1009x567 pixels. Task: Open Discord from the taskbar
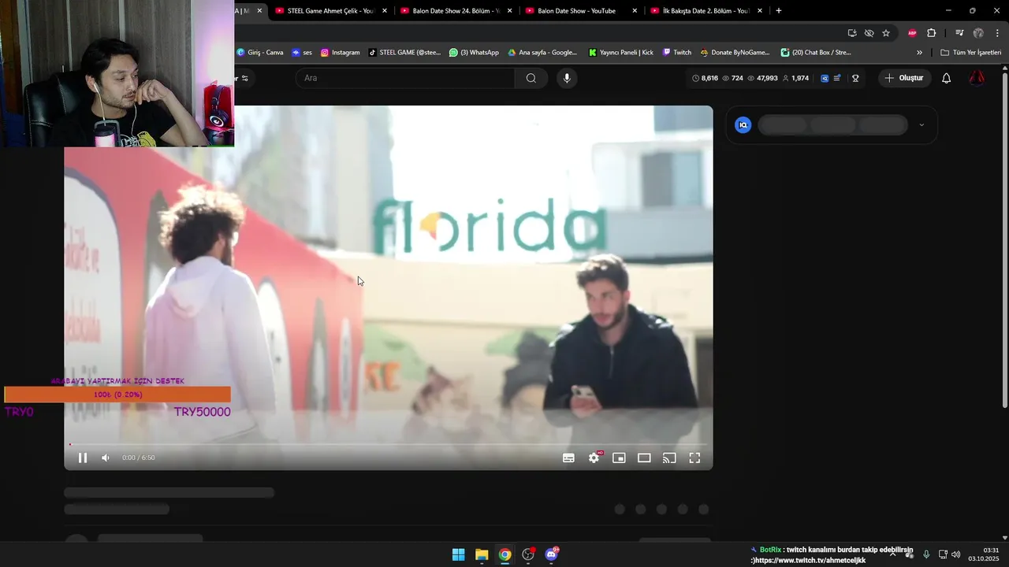tap(551, 554)
